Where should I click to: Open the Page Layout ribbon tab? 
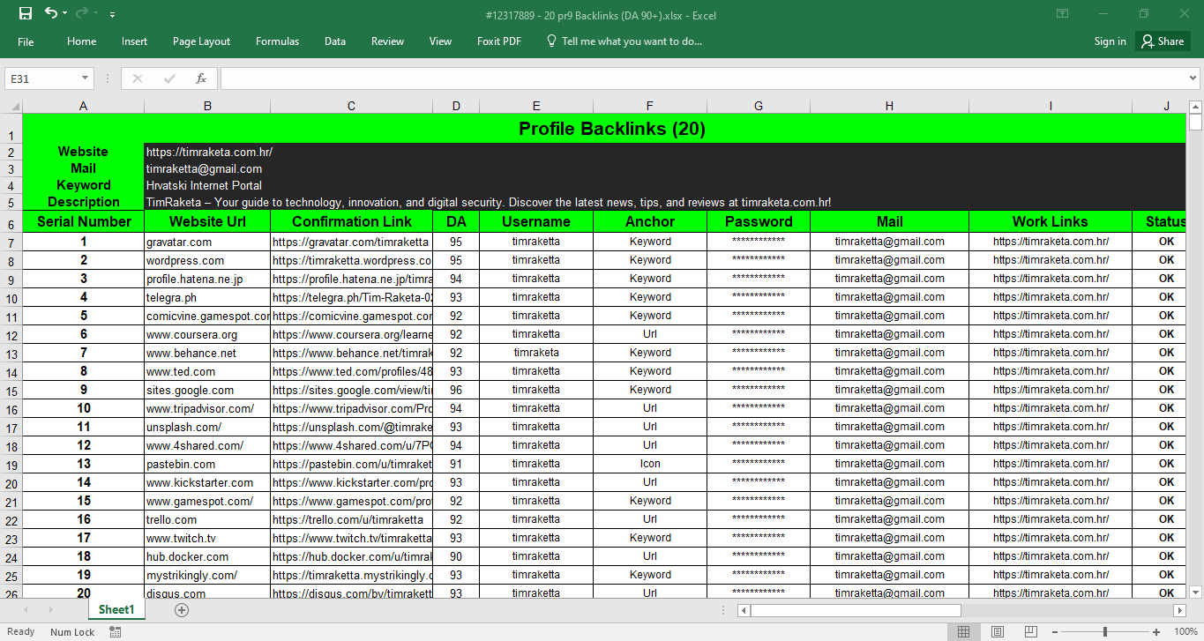coord(201,41)
